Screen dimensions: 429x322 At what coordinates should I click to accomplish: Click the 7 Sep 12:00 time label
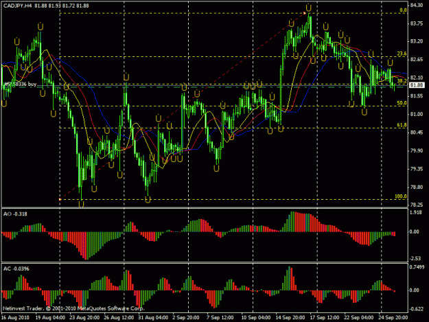click(220, 318)
